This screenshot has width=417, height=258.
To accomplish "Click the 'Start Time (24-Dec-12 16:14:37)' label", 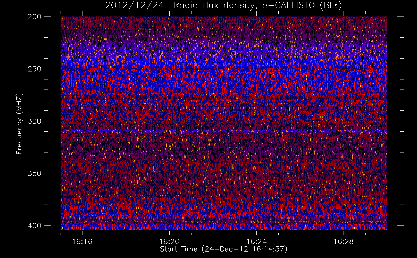I will point(223,249).
